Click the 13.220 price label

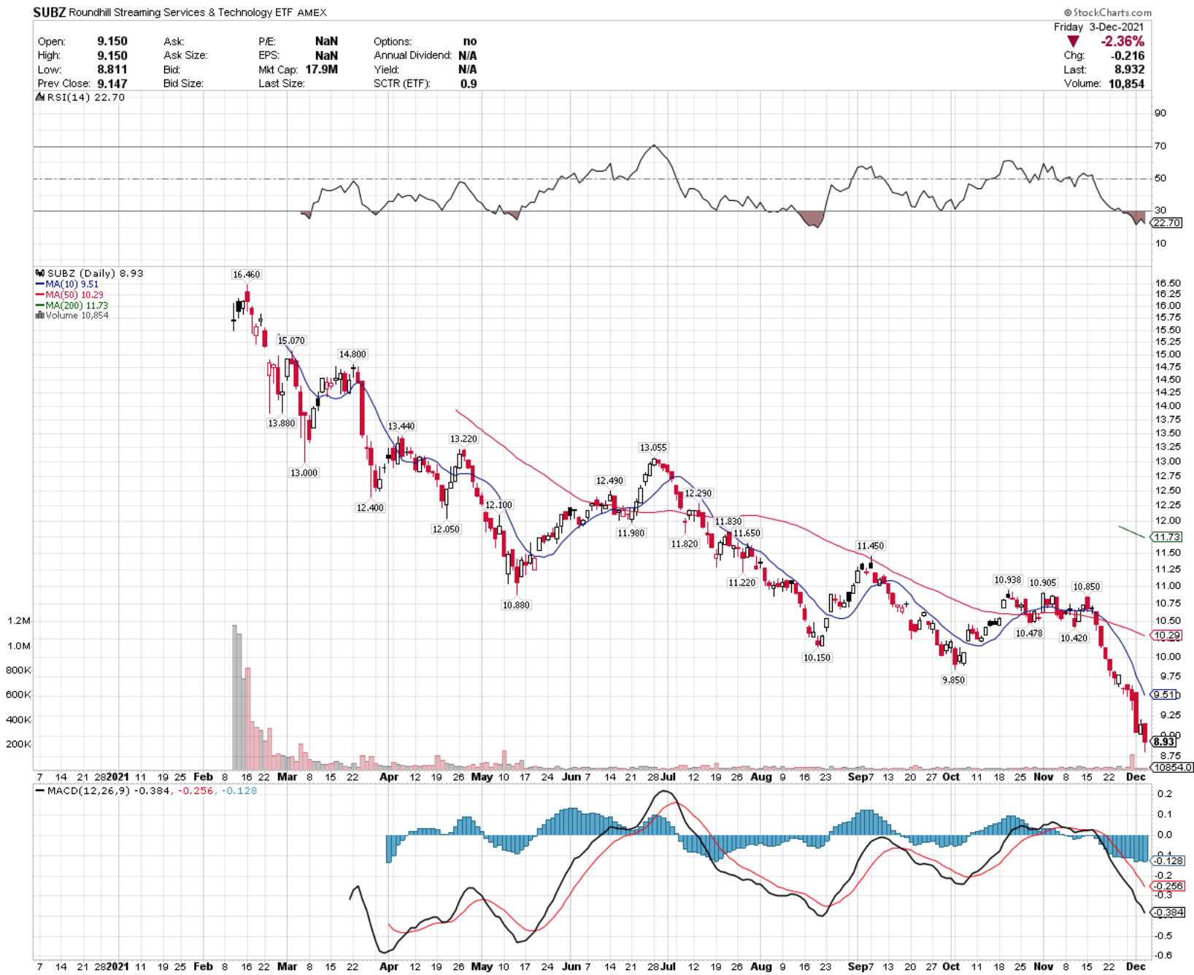click(463, 439)
